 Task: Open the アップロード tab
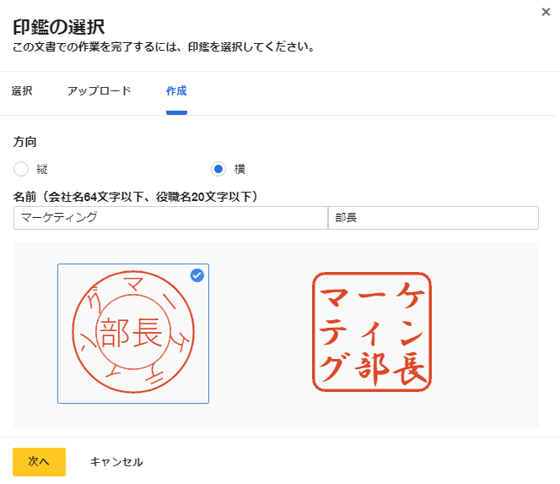point(99,91)
